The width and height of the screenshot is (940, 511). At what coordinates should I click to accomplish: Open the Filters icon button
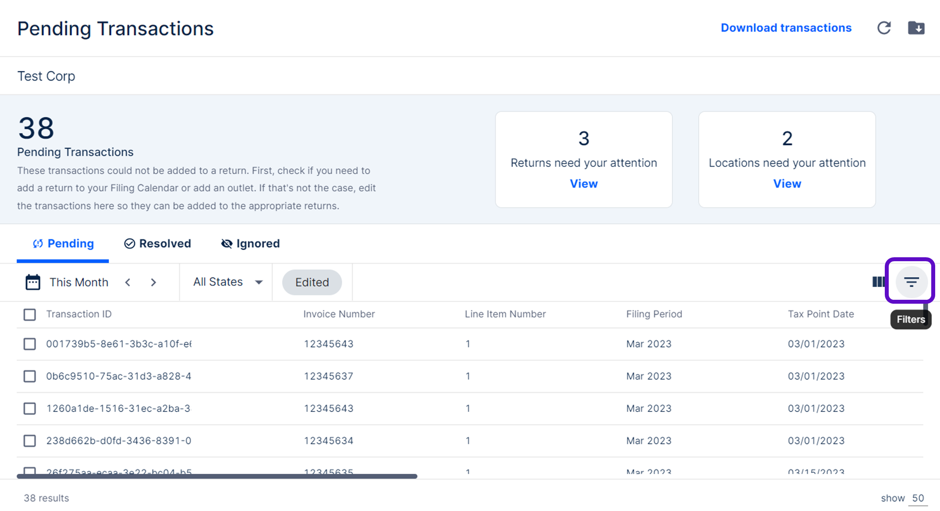pyautogui.click(x=911, y=282)
